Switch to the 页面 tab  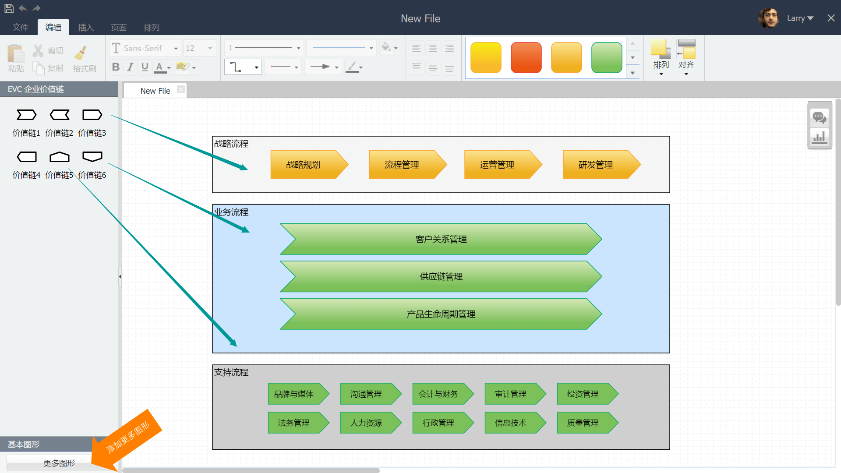pyautogui.click(x=119, y=28)
